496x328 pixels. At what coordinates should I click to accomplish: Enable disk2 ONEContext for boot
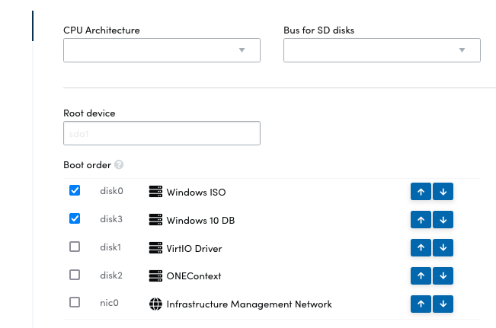[75, 275]
